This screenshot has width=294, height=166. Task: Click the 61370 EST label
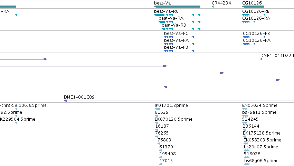(166, 147)
